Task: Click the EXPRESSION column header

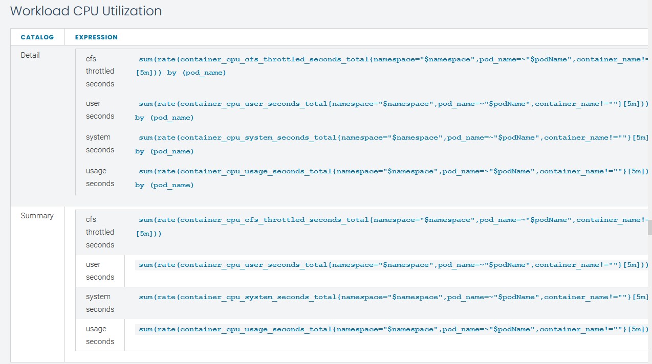Action: click(96, 37)
